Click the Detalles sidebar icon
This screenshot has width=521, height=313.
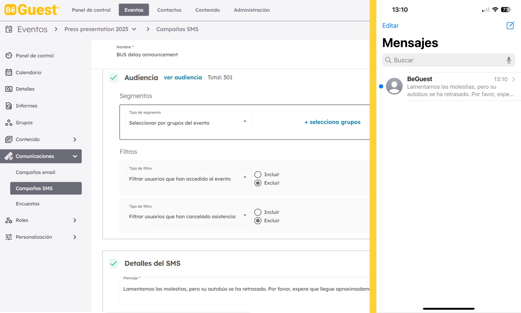point(9,89)
